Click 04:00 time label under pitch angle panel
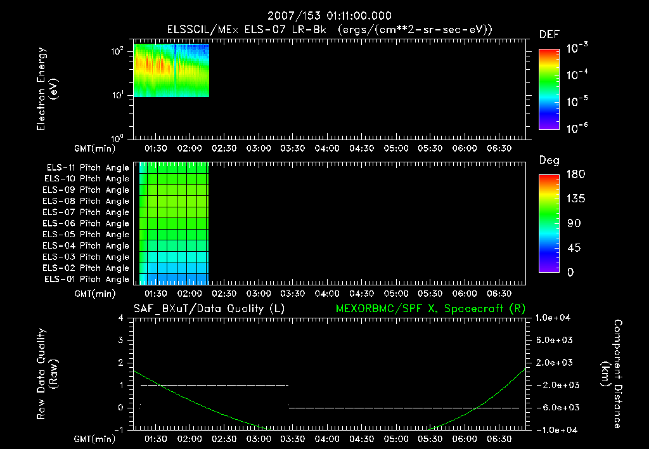 (327, 294)
